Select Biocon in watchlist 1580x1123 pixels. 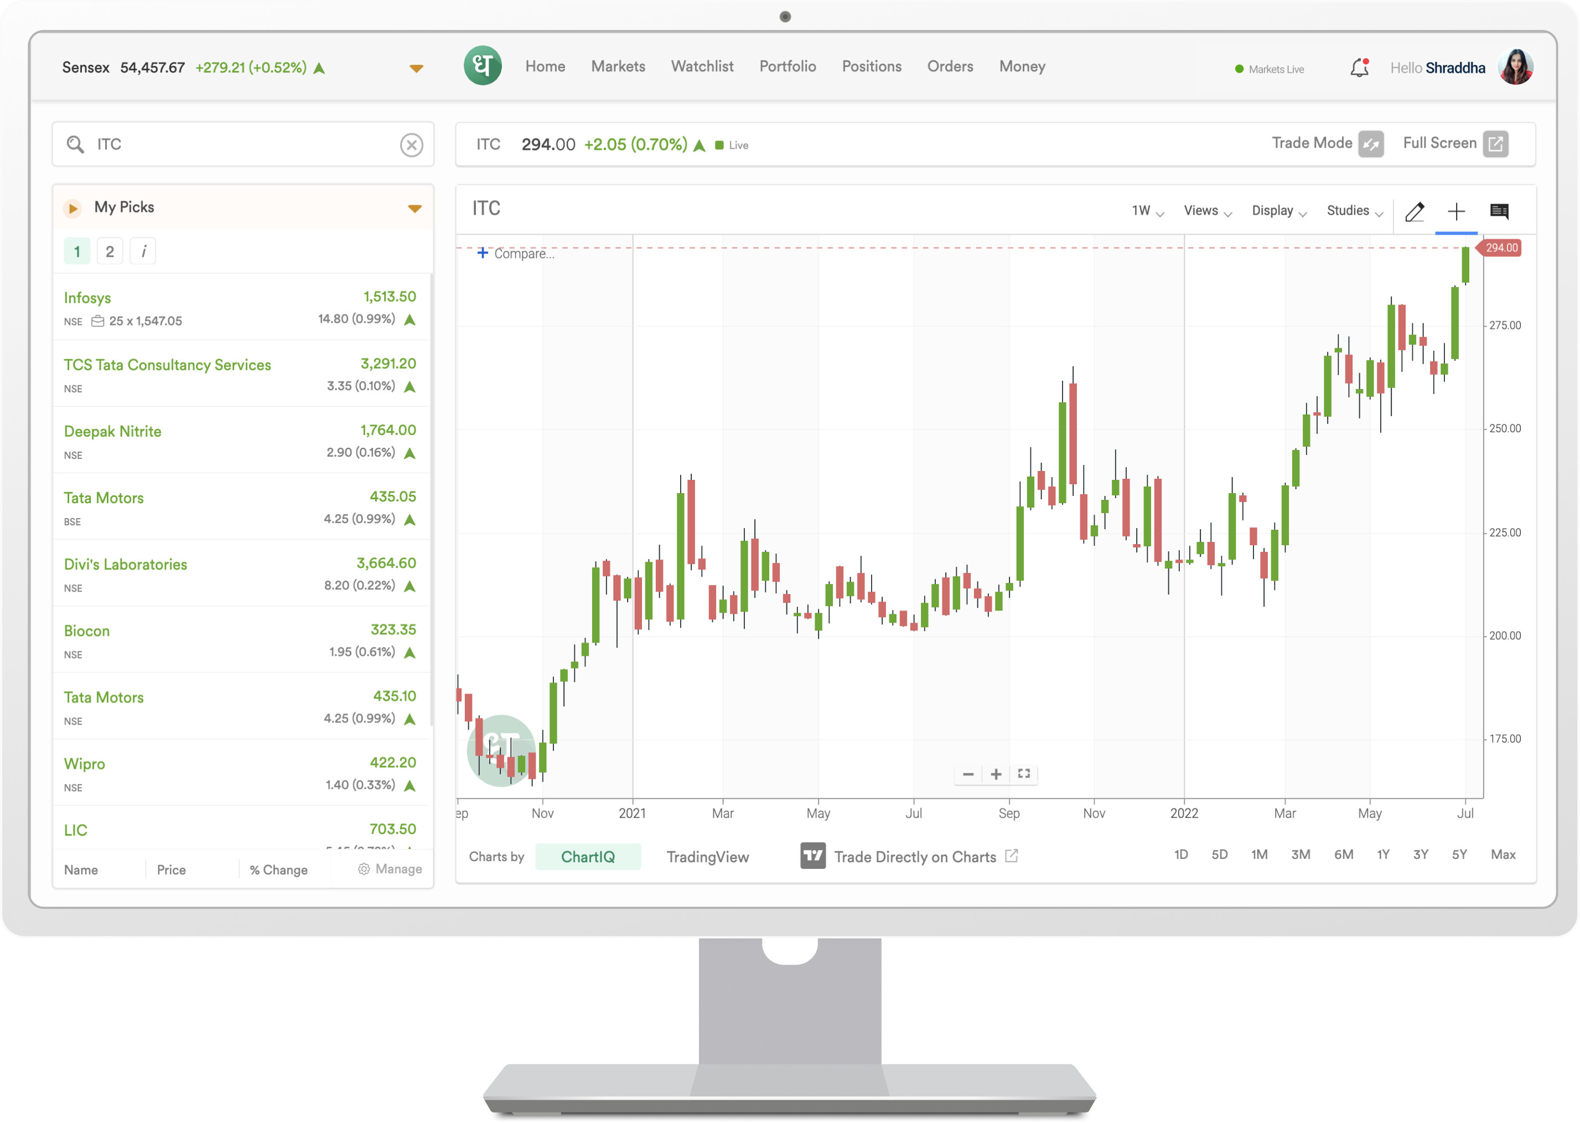(241, 639)
